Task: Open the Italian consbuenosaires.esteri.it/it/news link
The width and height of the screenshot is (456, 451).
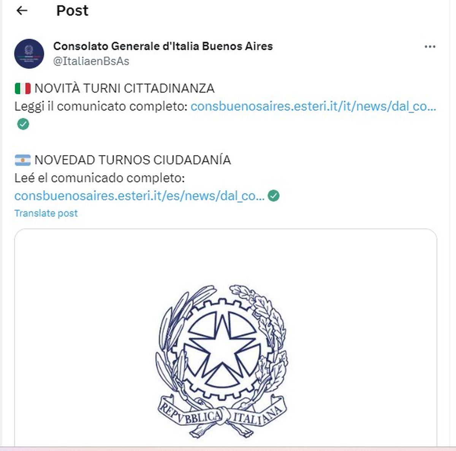Action: [x=313, y=106]
